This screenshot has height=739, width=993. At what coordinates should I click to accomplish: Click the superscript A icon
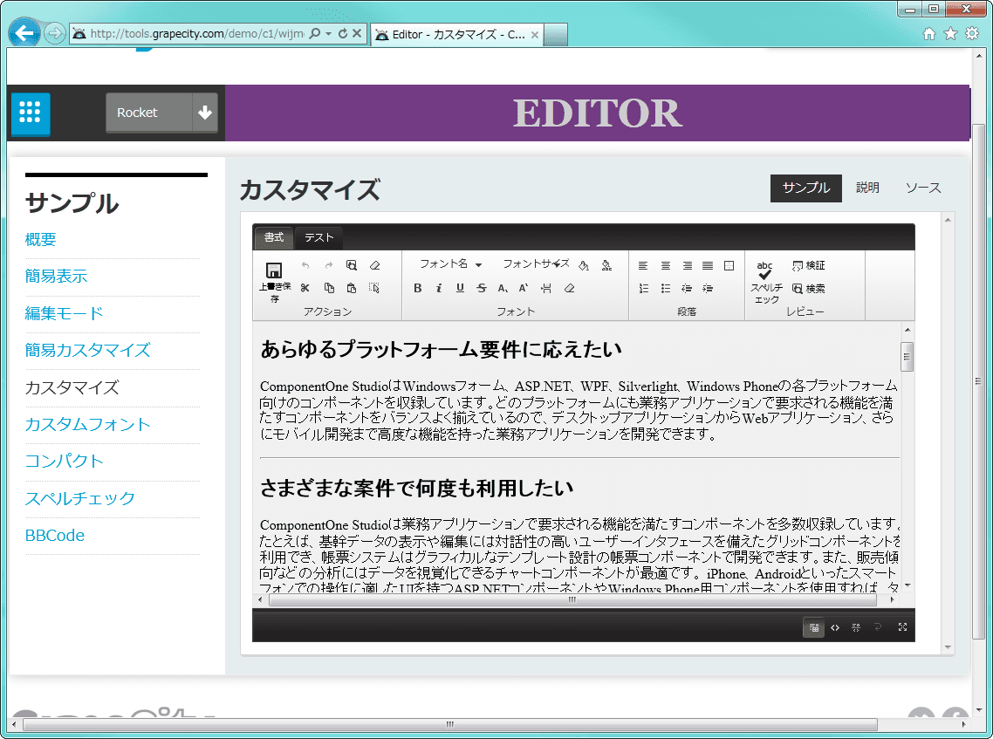click(524, 288)
